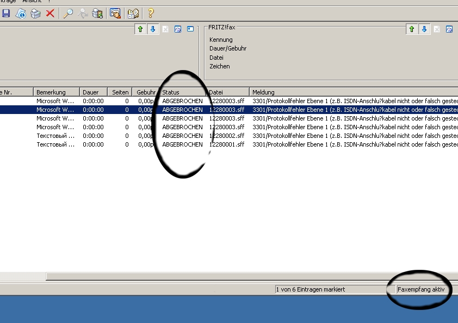Click '1 von 6 Eintragen markiert' status text
458x323 pixels.
(311, 289)
